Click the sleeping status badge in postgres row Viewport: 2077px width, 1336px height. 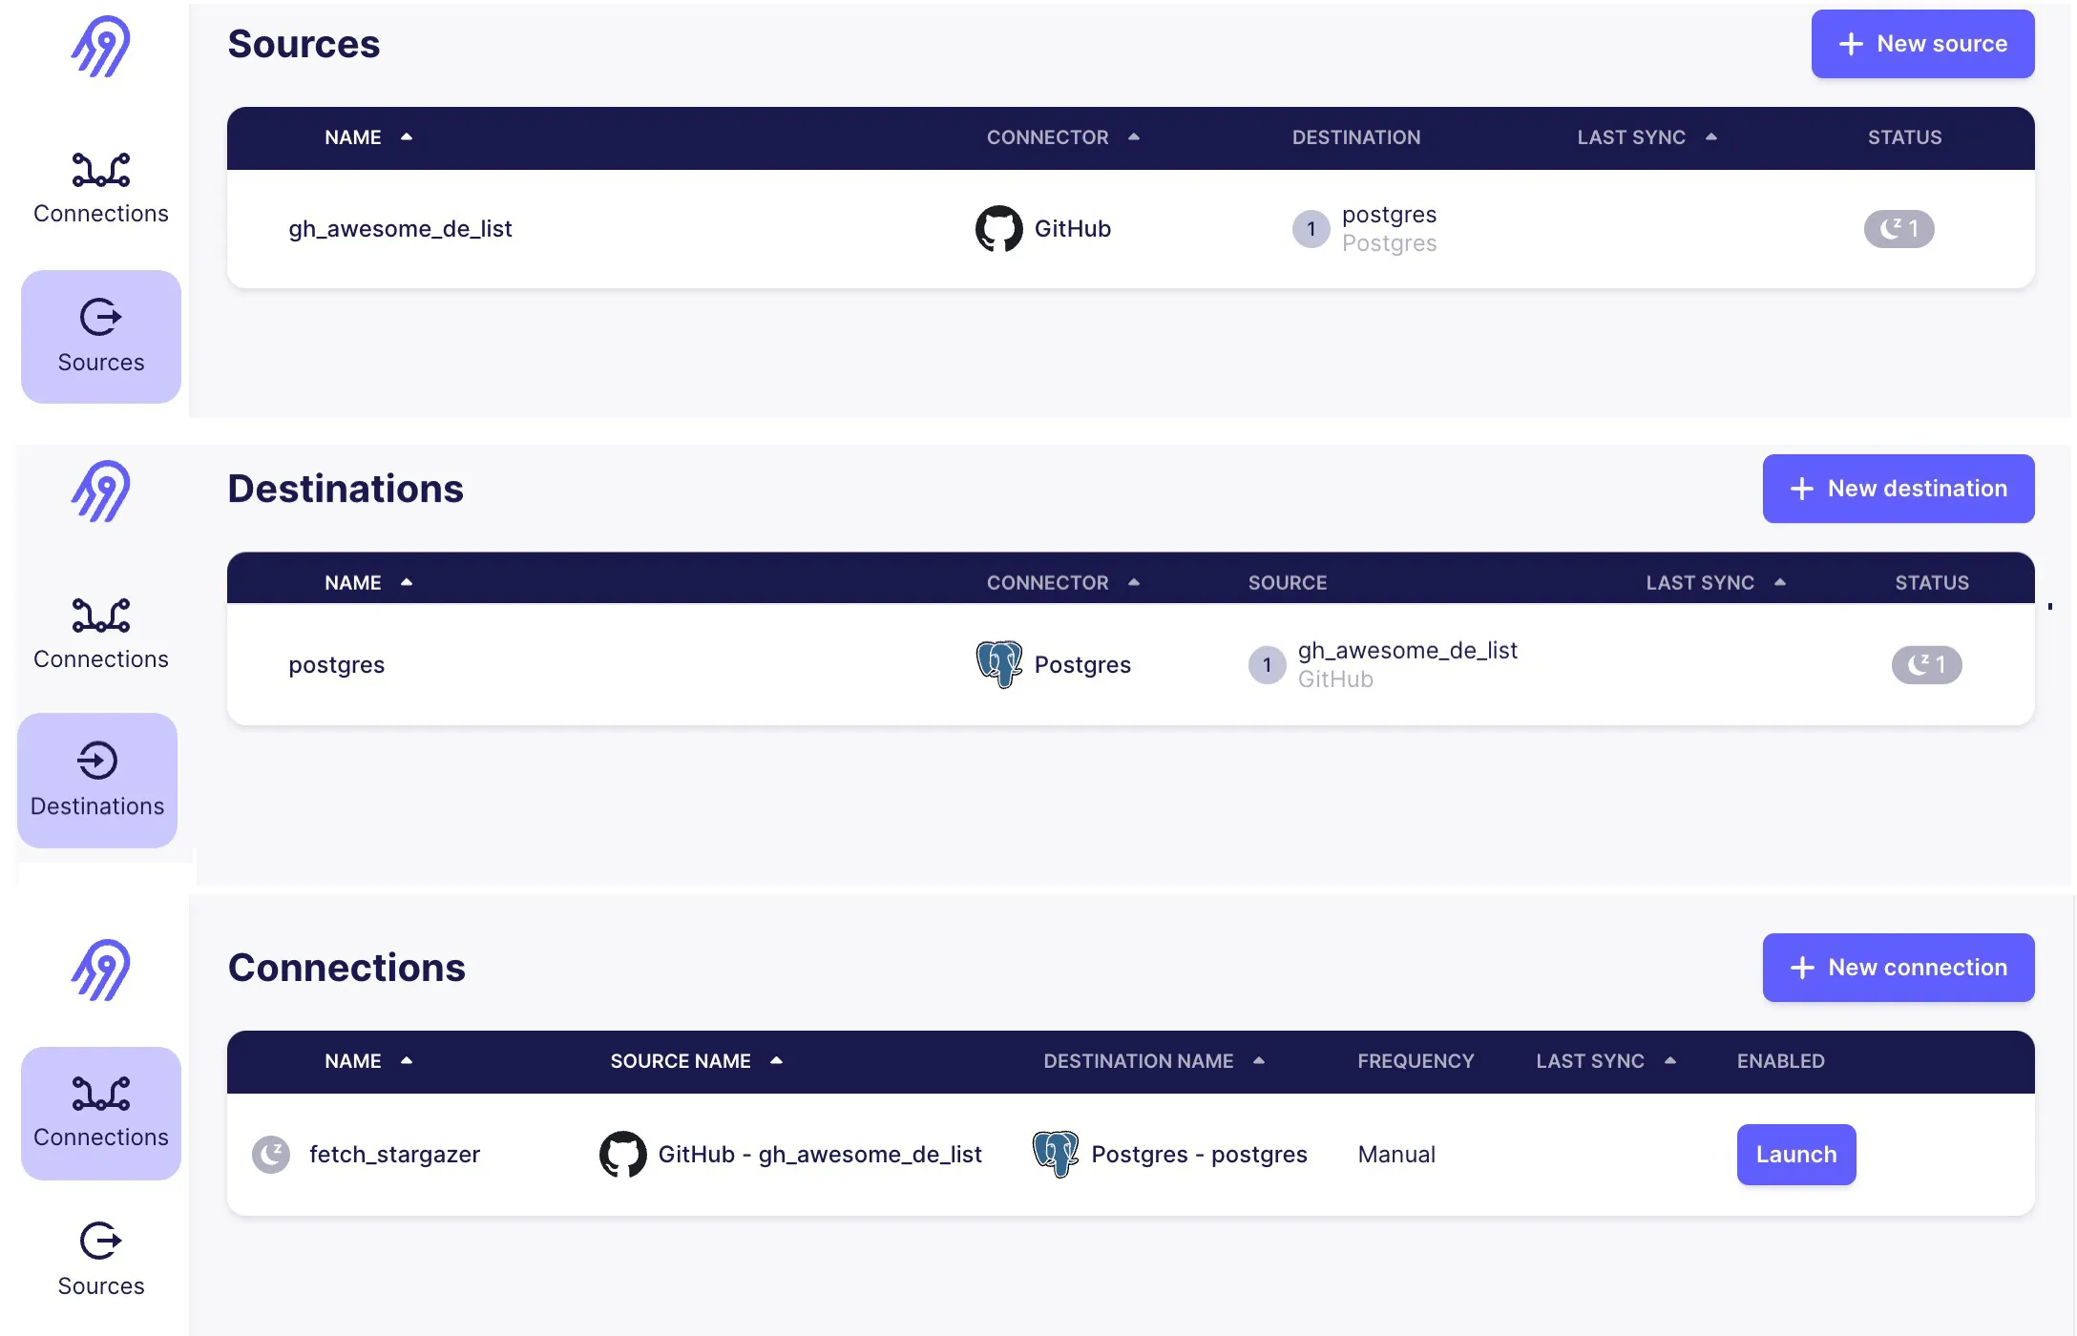pos(1926,665)
